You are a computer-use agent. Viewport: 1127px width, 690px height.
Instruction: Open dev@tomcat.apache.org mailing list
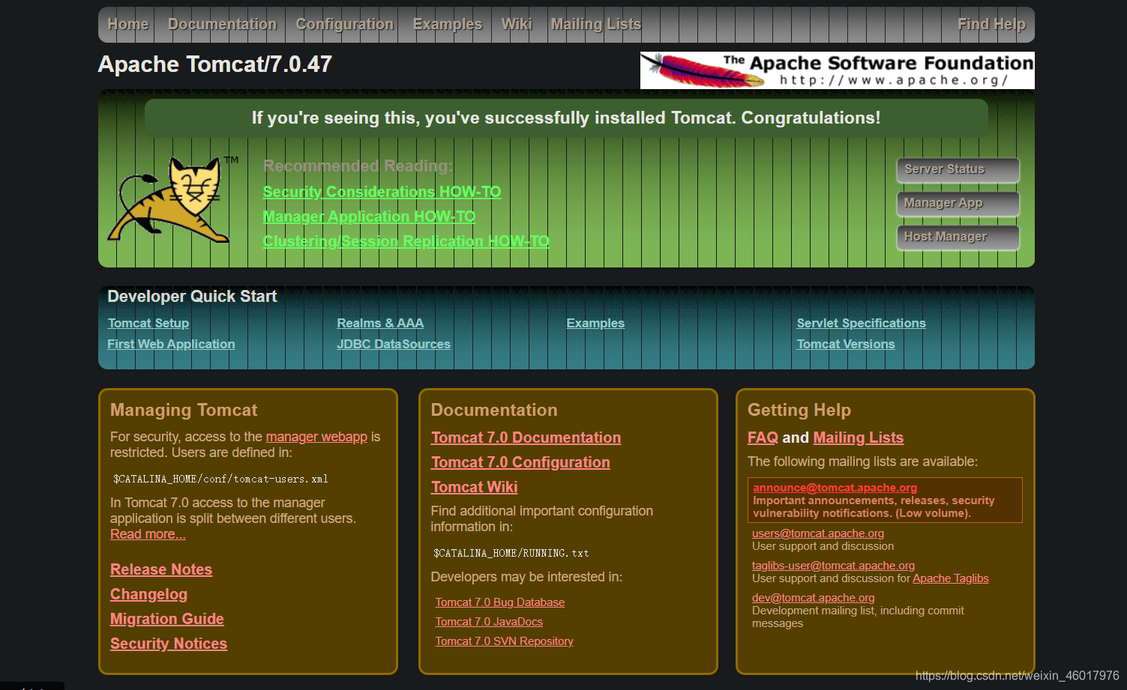coord(814,598)
